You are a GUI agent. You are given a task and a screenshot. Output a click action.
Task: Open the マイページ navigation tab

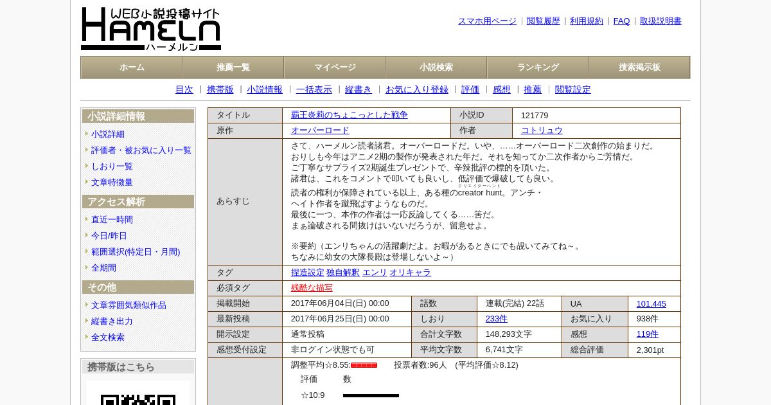point(335,67)
